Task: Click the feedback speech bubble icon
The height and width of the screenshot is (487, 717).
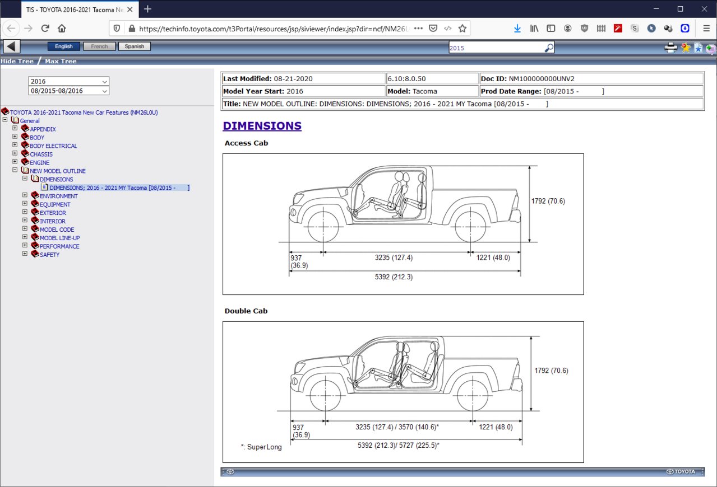Action: tap(711, 49)
